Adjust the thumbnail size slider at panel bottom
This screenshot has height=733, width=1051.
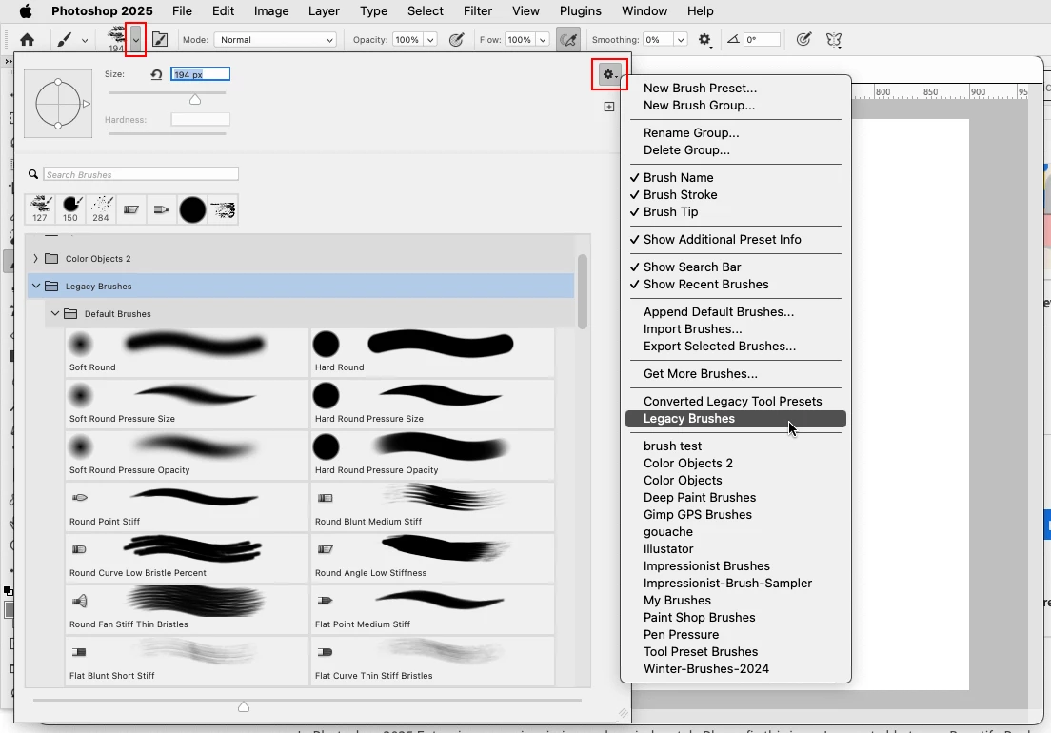pos(244,707)
